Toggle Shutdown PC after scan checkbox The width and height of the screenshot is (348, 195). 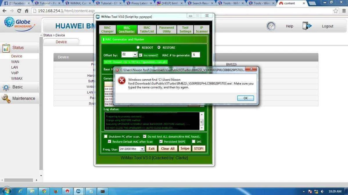106,136
